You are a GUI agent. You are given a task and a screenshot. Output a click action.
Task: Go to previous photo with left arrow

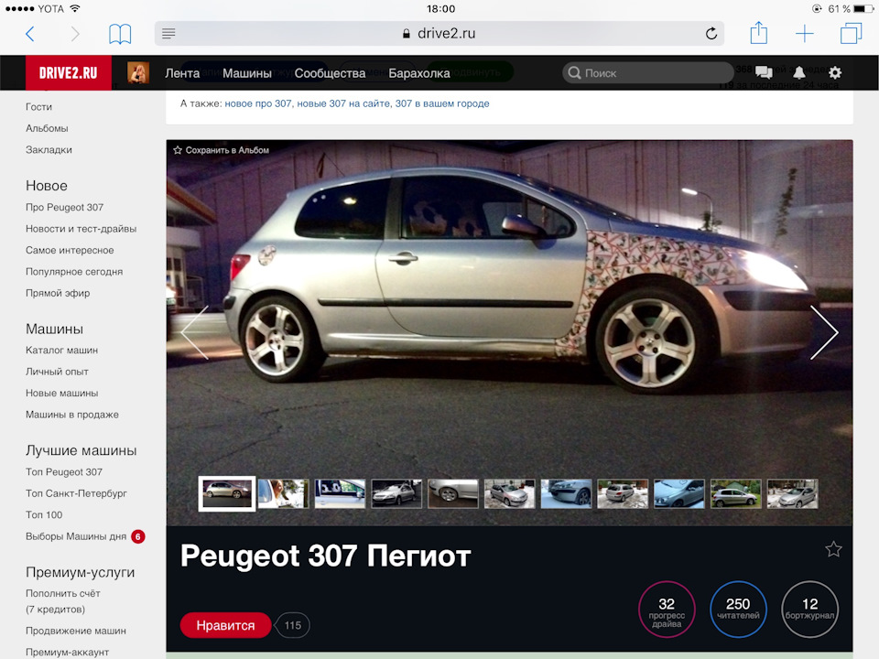tap(194, 332)
